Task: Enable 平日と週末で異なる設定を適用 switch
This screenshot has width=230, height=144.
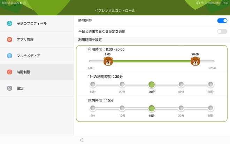Action: click(222, 31)
